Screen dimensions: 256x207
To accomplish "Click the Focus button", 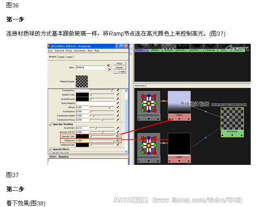I will point(119,64).
